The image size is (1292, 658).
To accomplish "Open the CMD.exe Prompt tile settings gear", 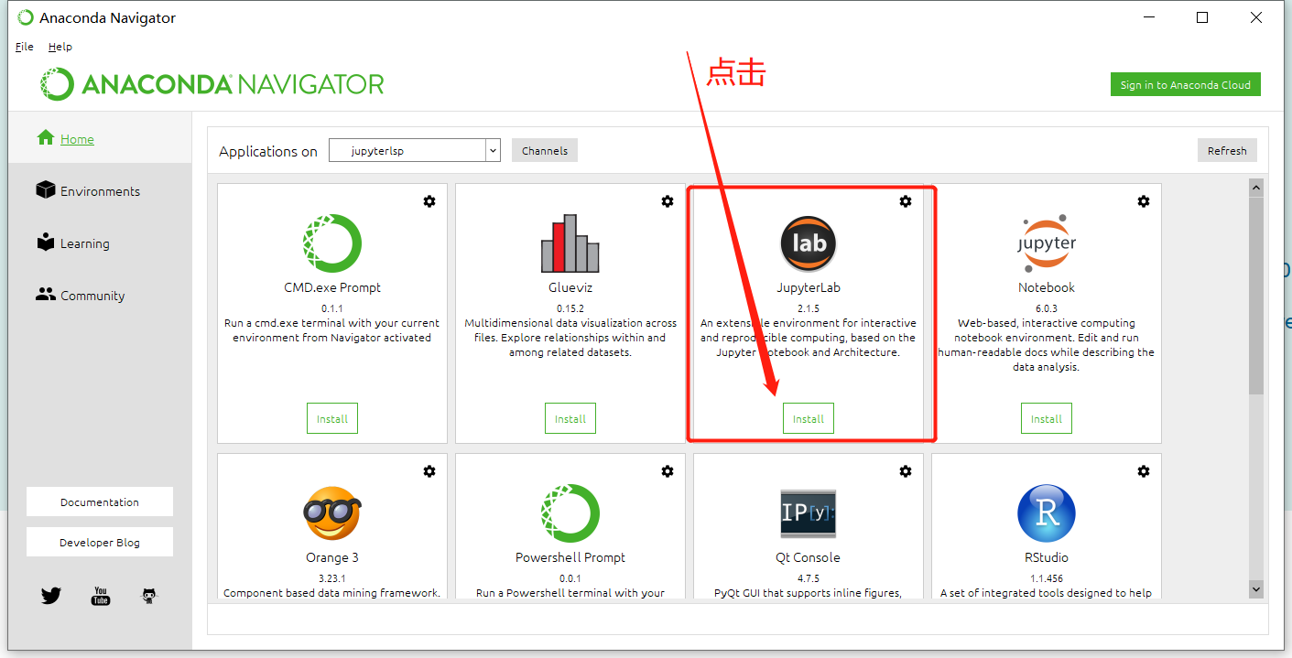I will [x=429, y=201].
